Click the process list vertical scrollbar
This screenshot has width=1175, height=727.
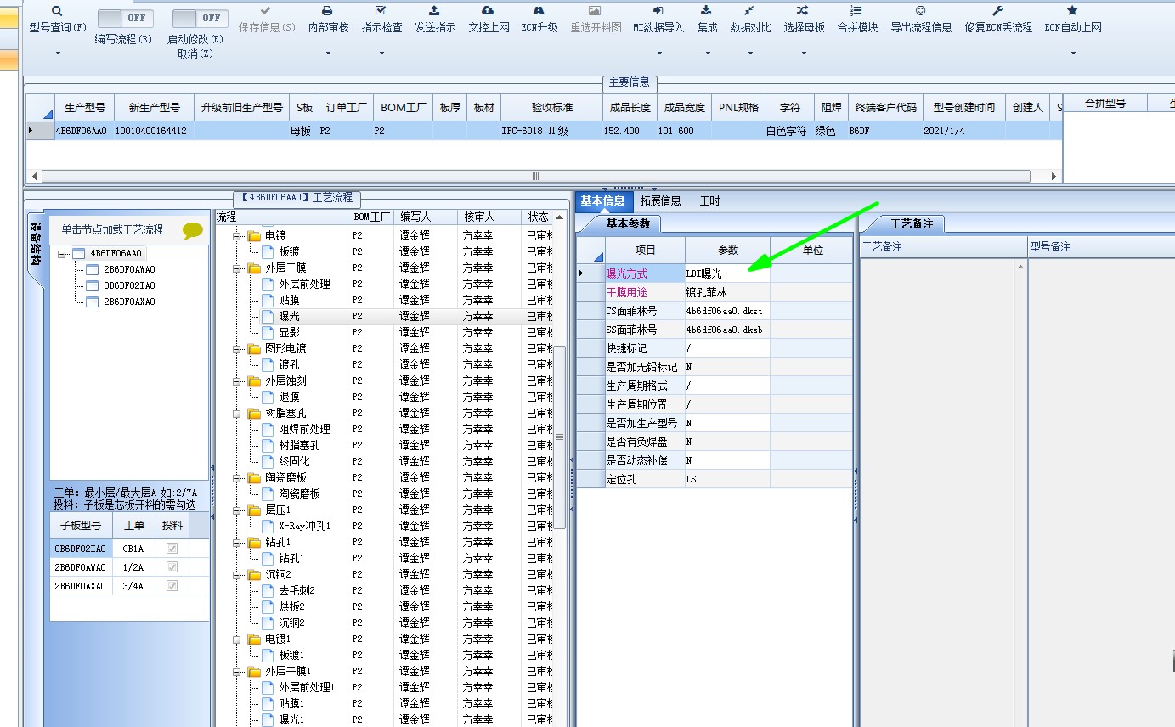[x=559, y=437]
